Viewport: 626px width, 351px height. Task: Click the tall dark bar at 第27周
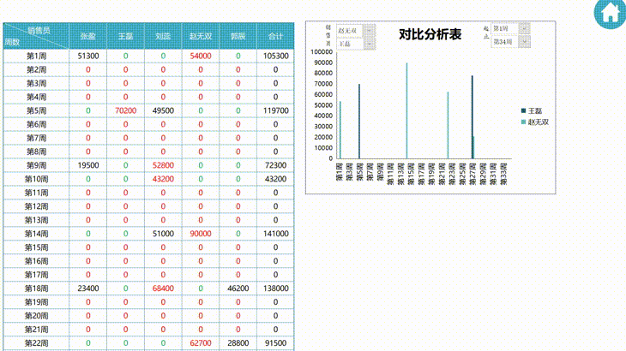(472, 117)
